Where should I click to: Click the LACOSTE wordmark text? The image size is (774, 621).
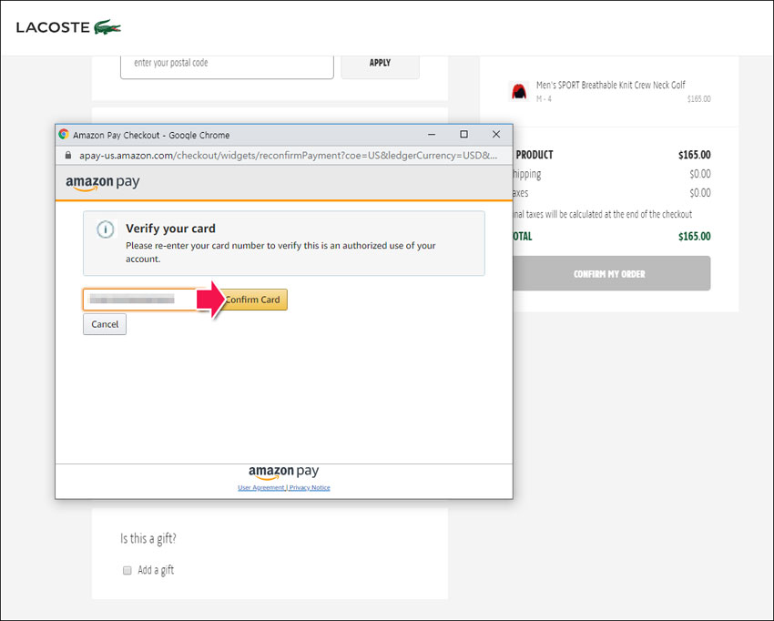tap(53, 27)
